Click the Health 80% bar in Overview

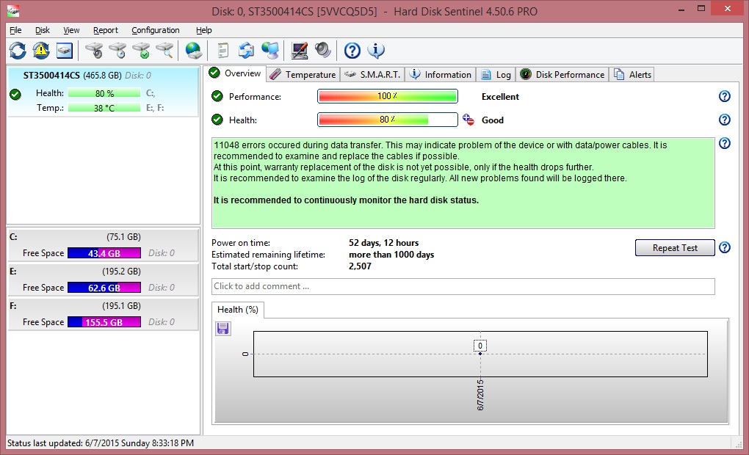388,120
